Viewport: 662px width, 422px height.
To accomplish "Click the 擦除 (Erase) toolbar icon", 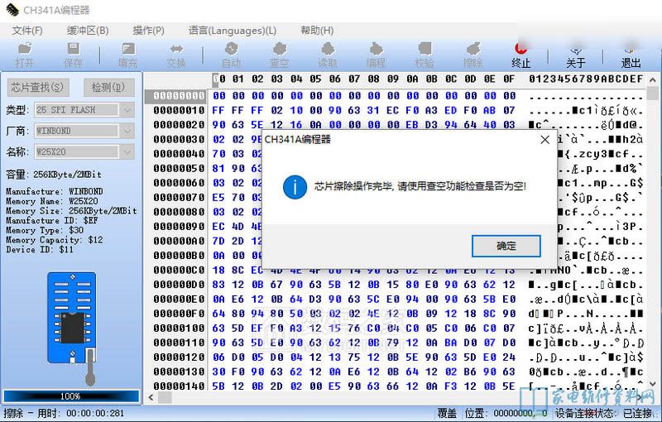I will [473, 55].
